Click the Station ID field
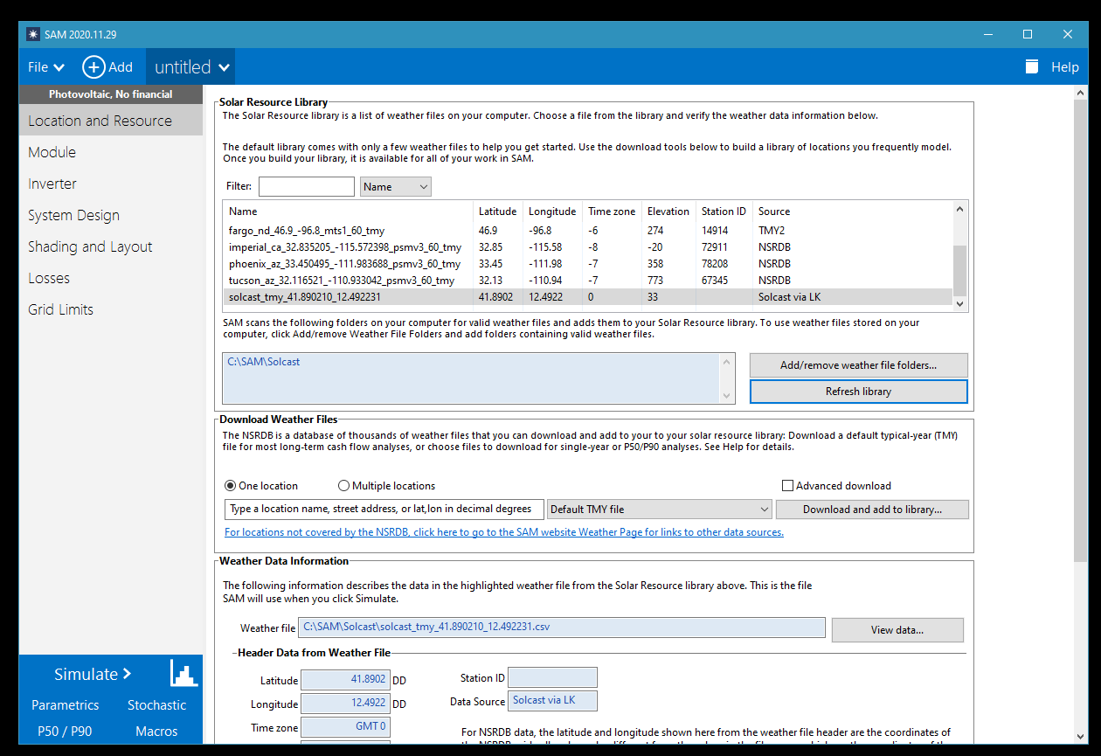This screenshot has width=1101, height=756. pyautogui.click(x=552, y=677)
